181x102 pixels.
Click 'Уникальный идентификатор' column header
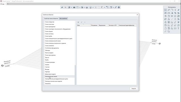(127, 25)
